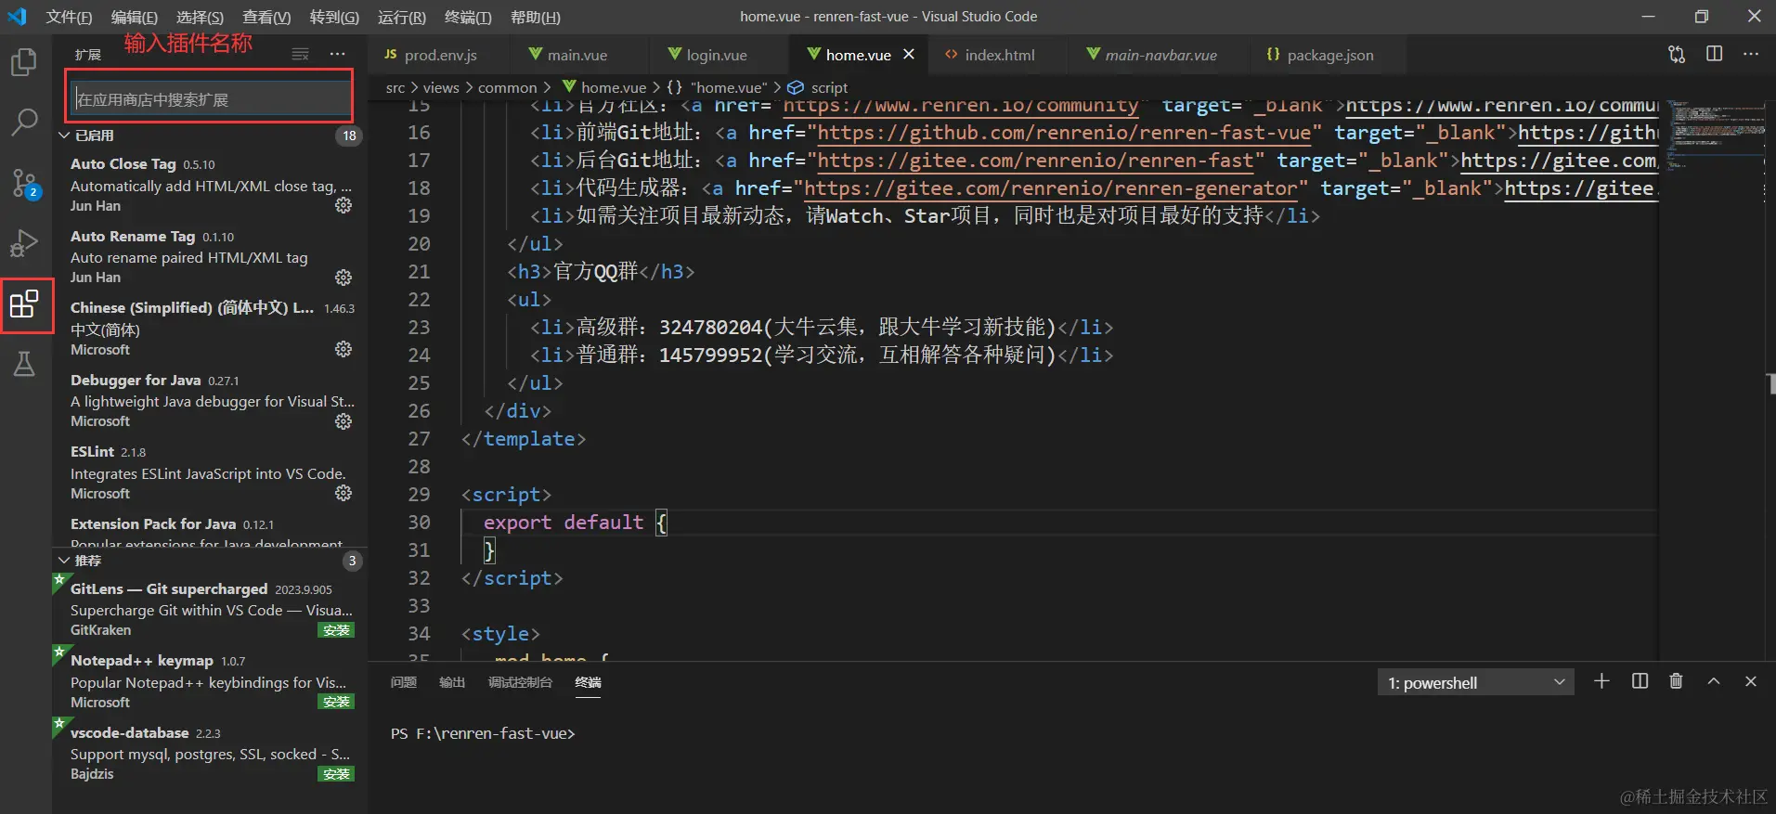1776x814 pixels.
Task: Click script breadcrumb segment
Action: (829, 87)
